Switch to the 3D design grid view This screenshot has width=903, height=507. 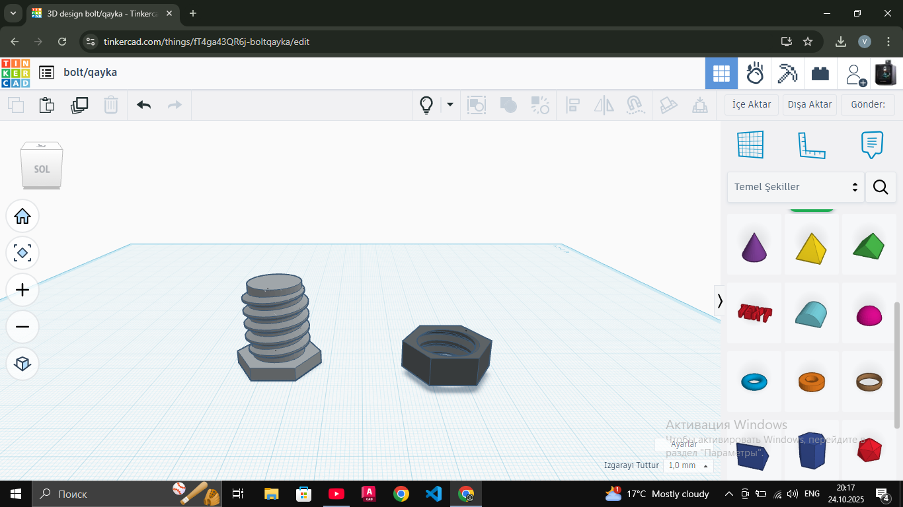(x=721, y=73)
